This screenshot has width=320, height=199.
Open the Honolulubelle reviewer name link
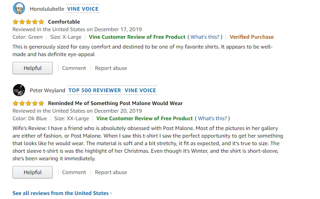tap(46, 8)
